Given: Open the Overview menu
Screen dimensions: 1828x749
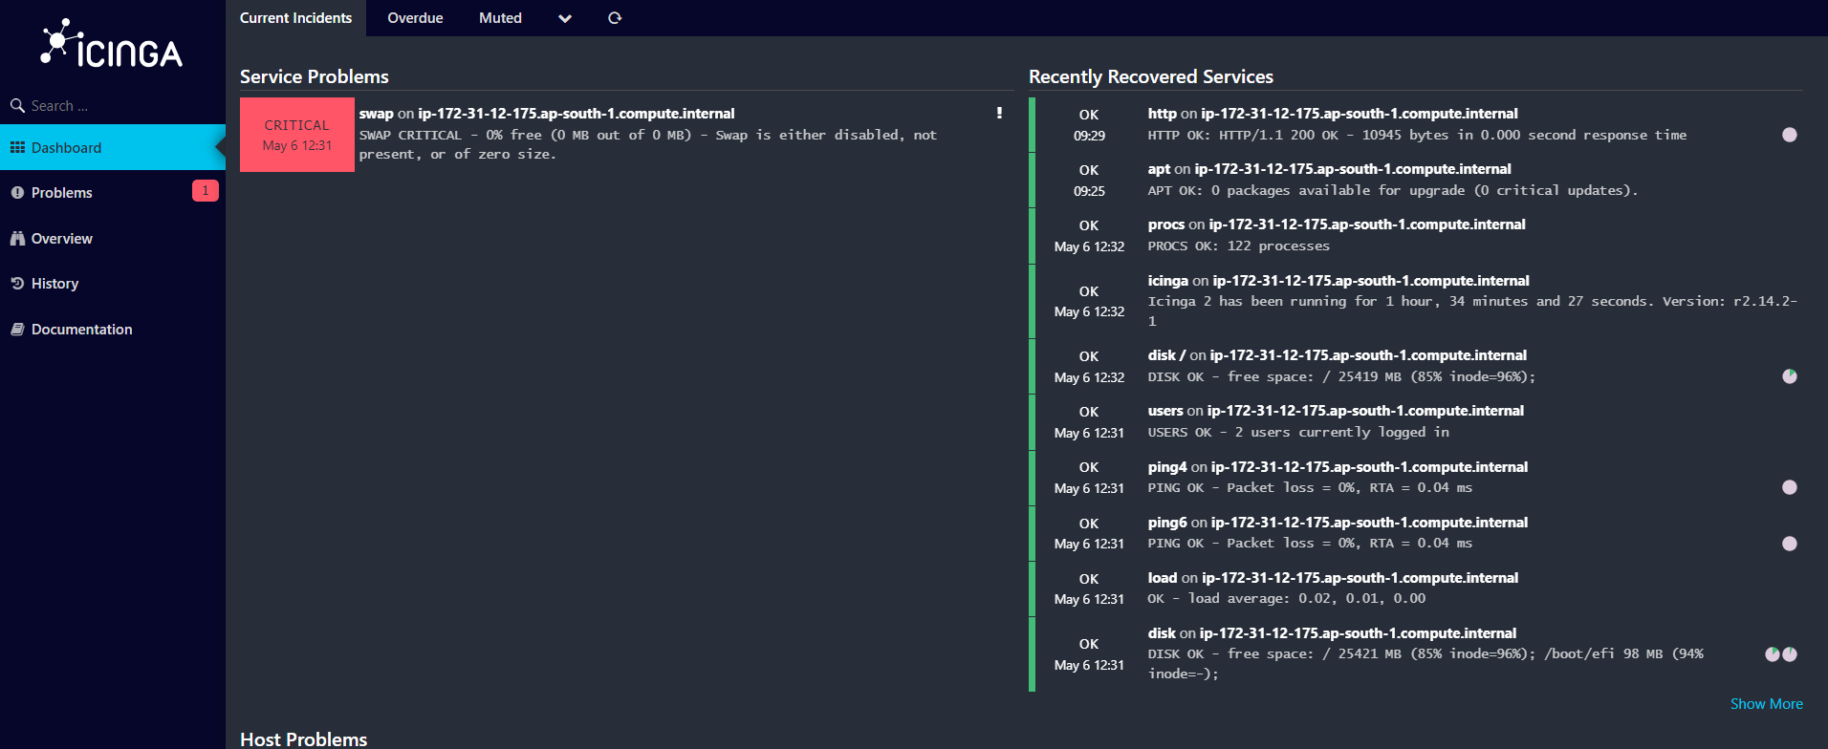Looking at the screenshot, I should (x=62, y=239).
